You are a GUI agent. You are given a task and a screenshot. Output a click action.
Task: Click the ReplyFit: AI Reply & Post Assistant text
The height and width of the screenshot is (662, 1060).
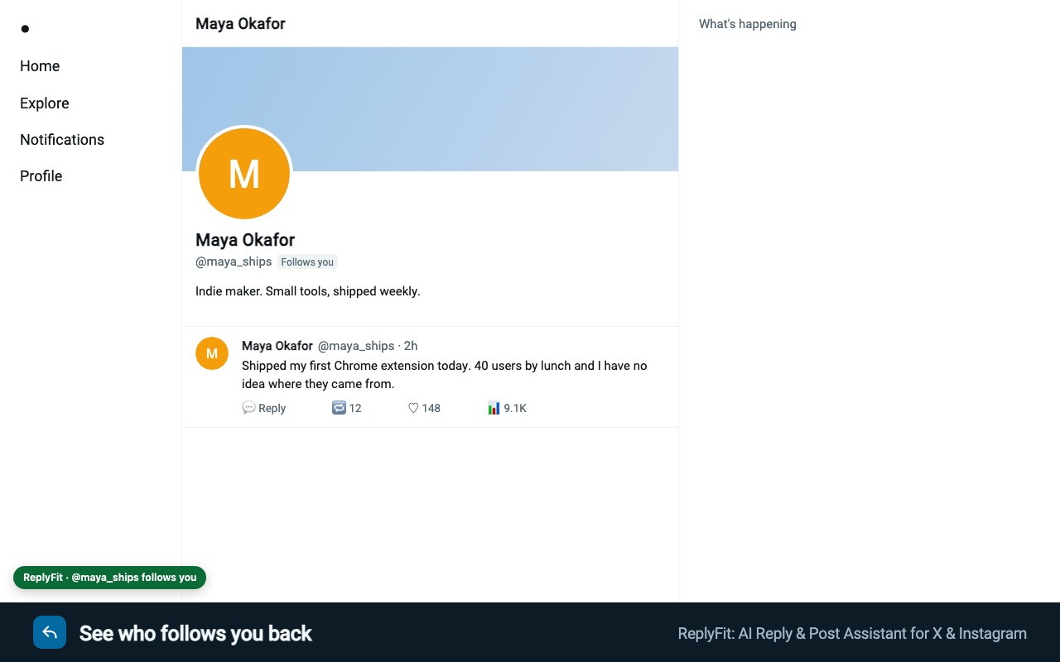852,634
